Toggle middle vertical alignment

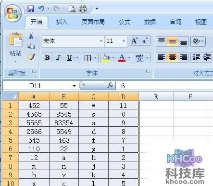point(173,41)
